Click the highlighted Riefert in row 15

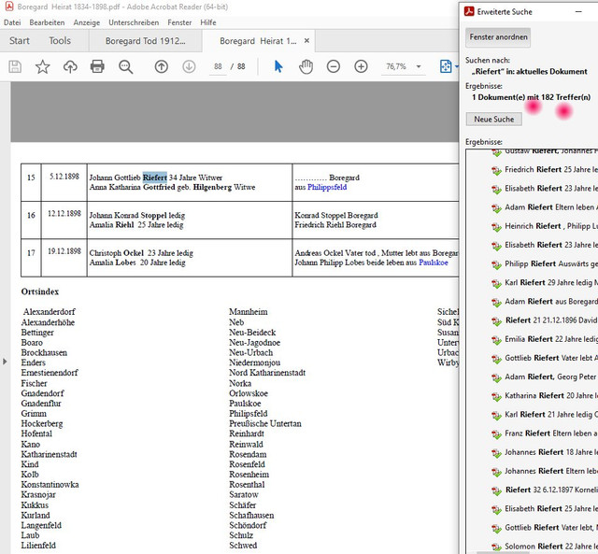[x=155, y=178]
